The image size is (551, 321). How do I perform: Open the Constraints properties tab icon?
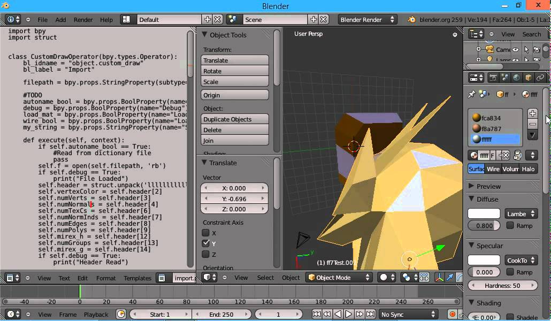pos(540,78)
